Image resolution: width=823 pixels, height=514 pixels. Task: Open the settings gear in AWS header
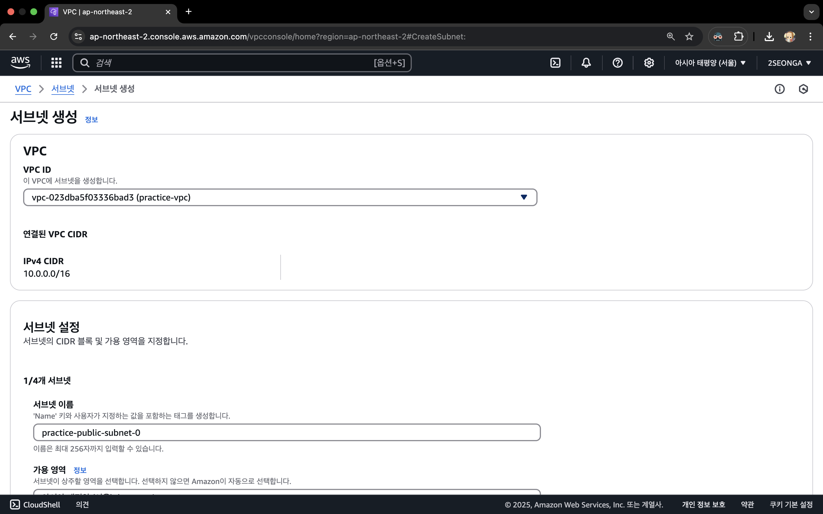(648, 63)
